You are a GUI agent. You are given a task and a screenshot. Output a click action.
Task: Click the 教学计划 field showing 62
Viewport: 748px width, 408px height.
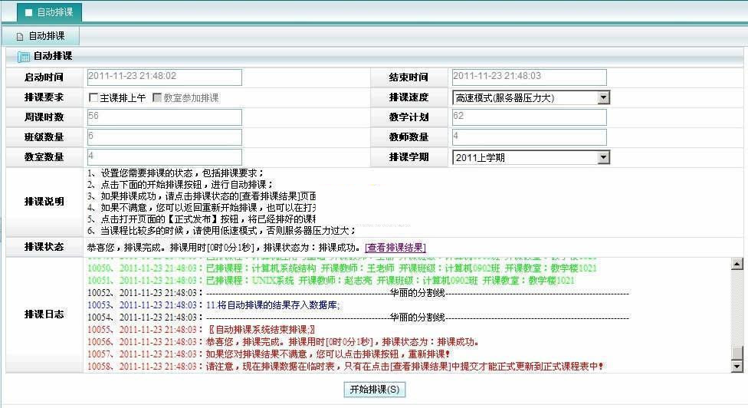(530, 117)
